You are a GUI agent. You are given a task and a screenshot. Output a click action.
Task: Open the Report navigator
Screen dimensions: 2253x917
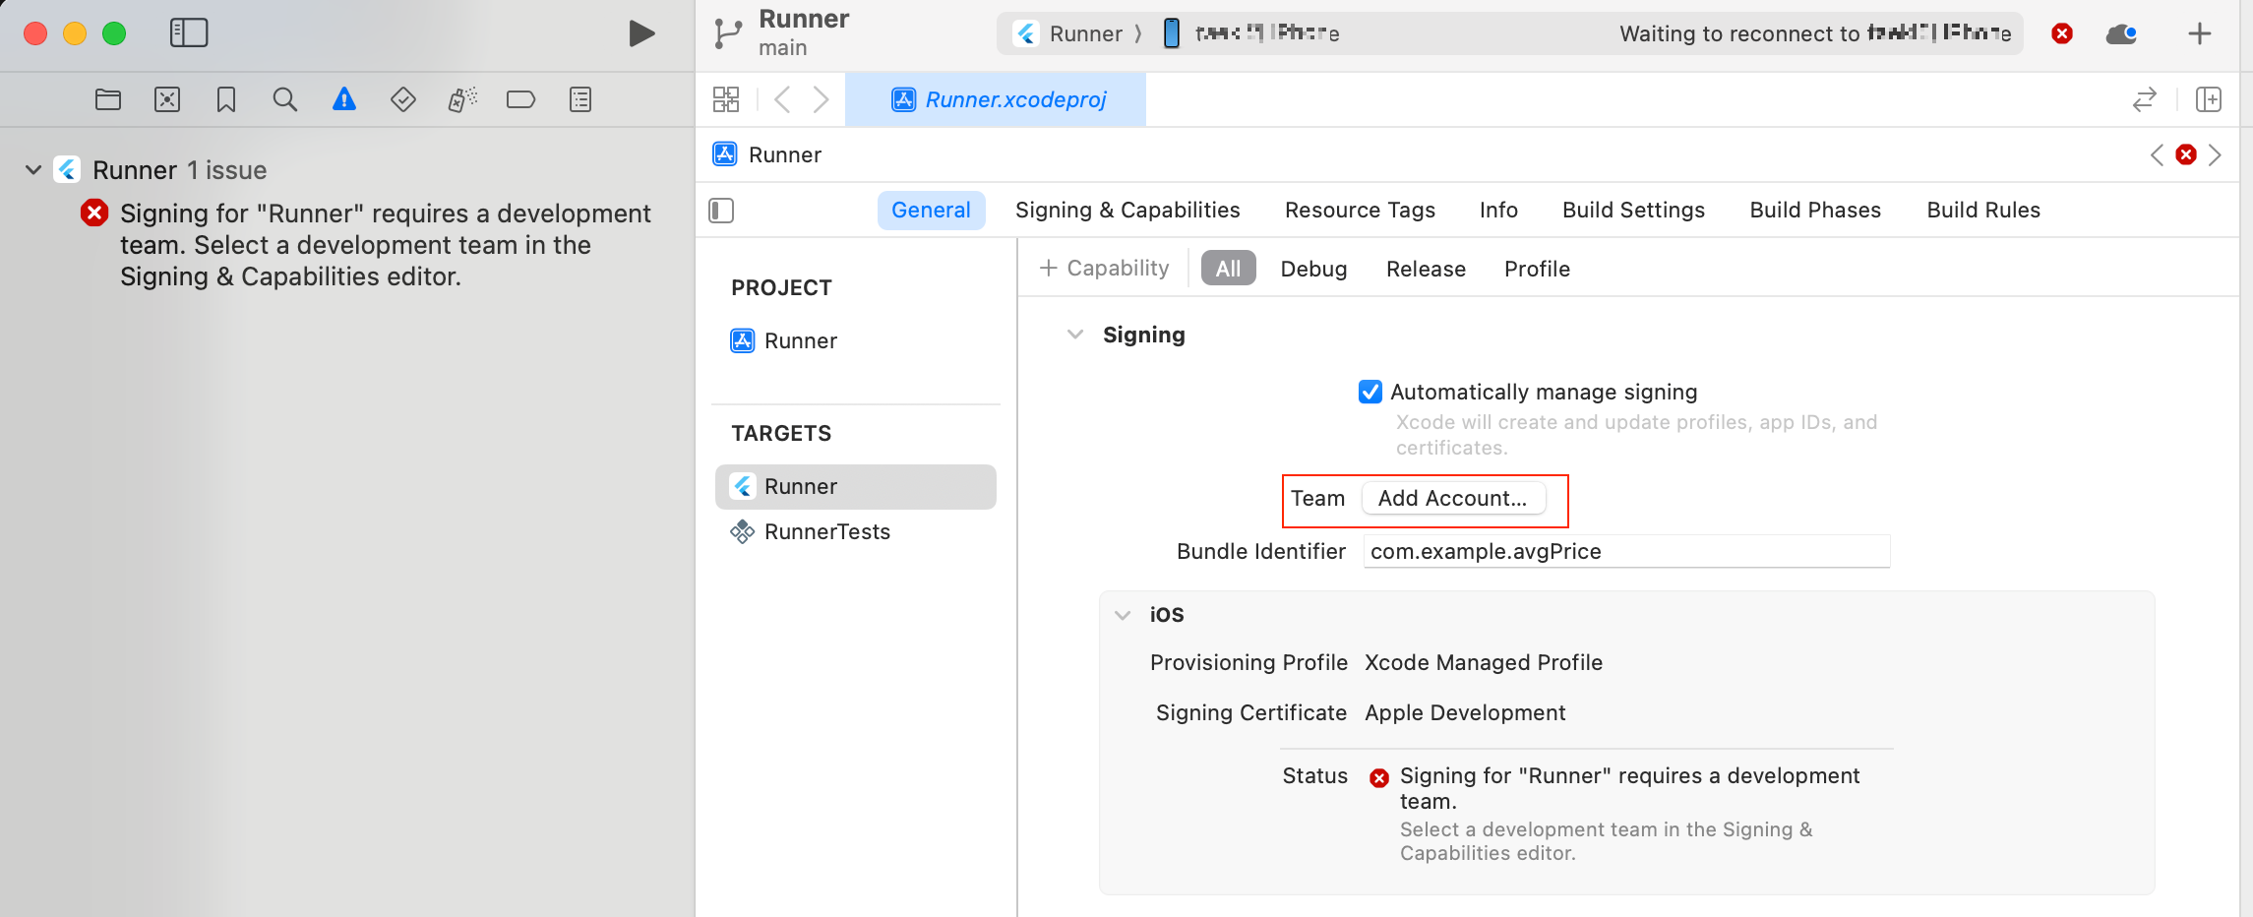tap(580, 99)
